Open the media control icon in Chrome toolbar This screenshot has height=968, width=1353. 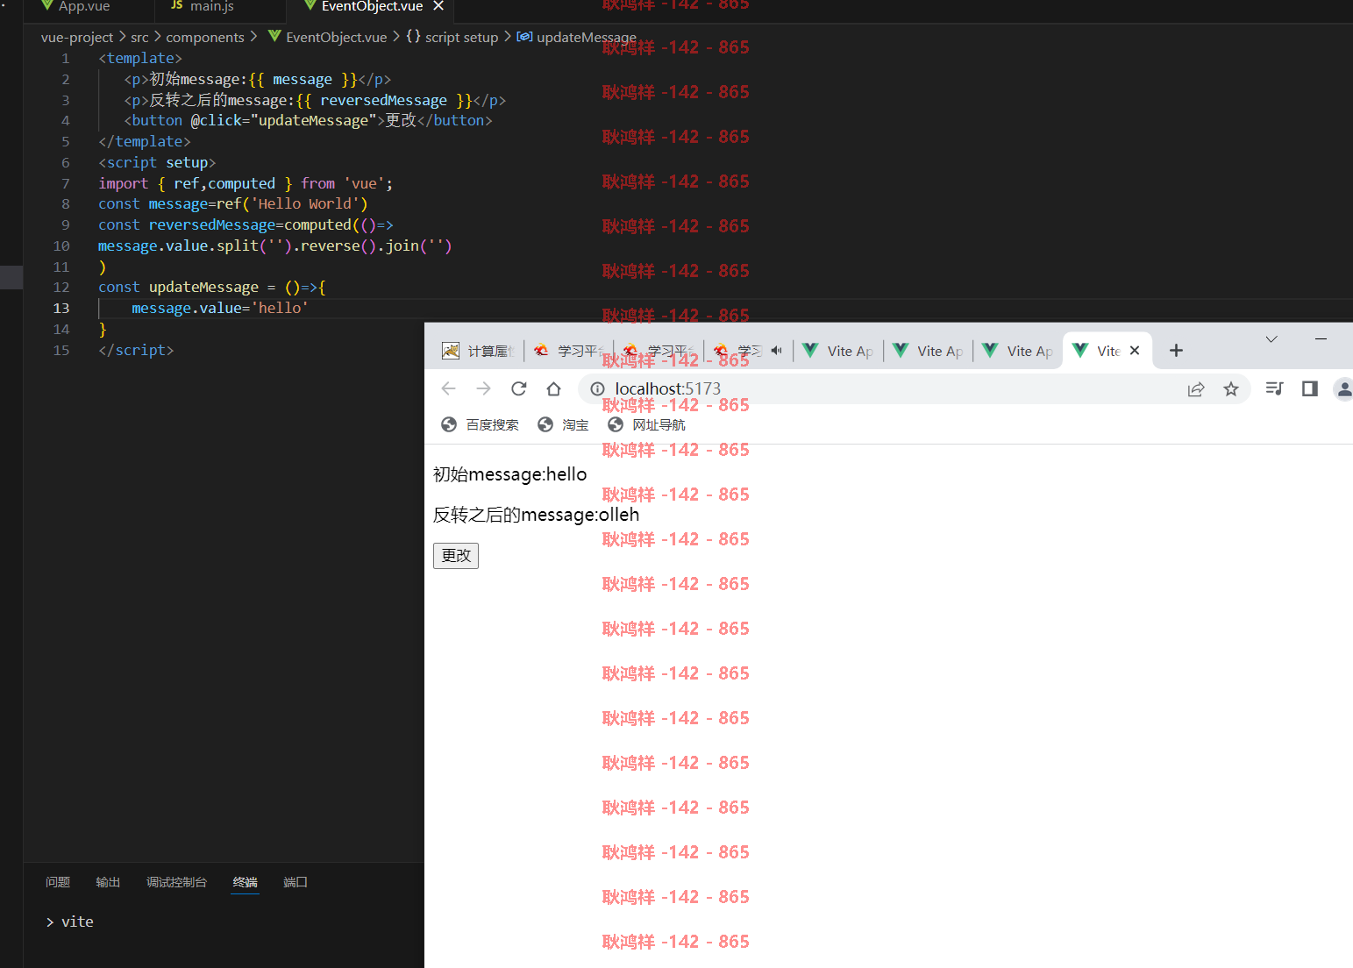(x=1275, y=388)
